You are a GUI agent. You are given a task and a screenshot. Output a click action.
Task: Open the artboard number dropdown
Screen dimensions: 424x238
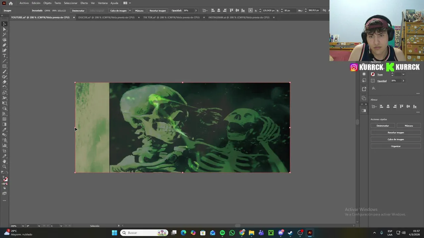coord(61,226)
